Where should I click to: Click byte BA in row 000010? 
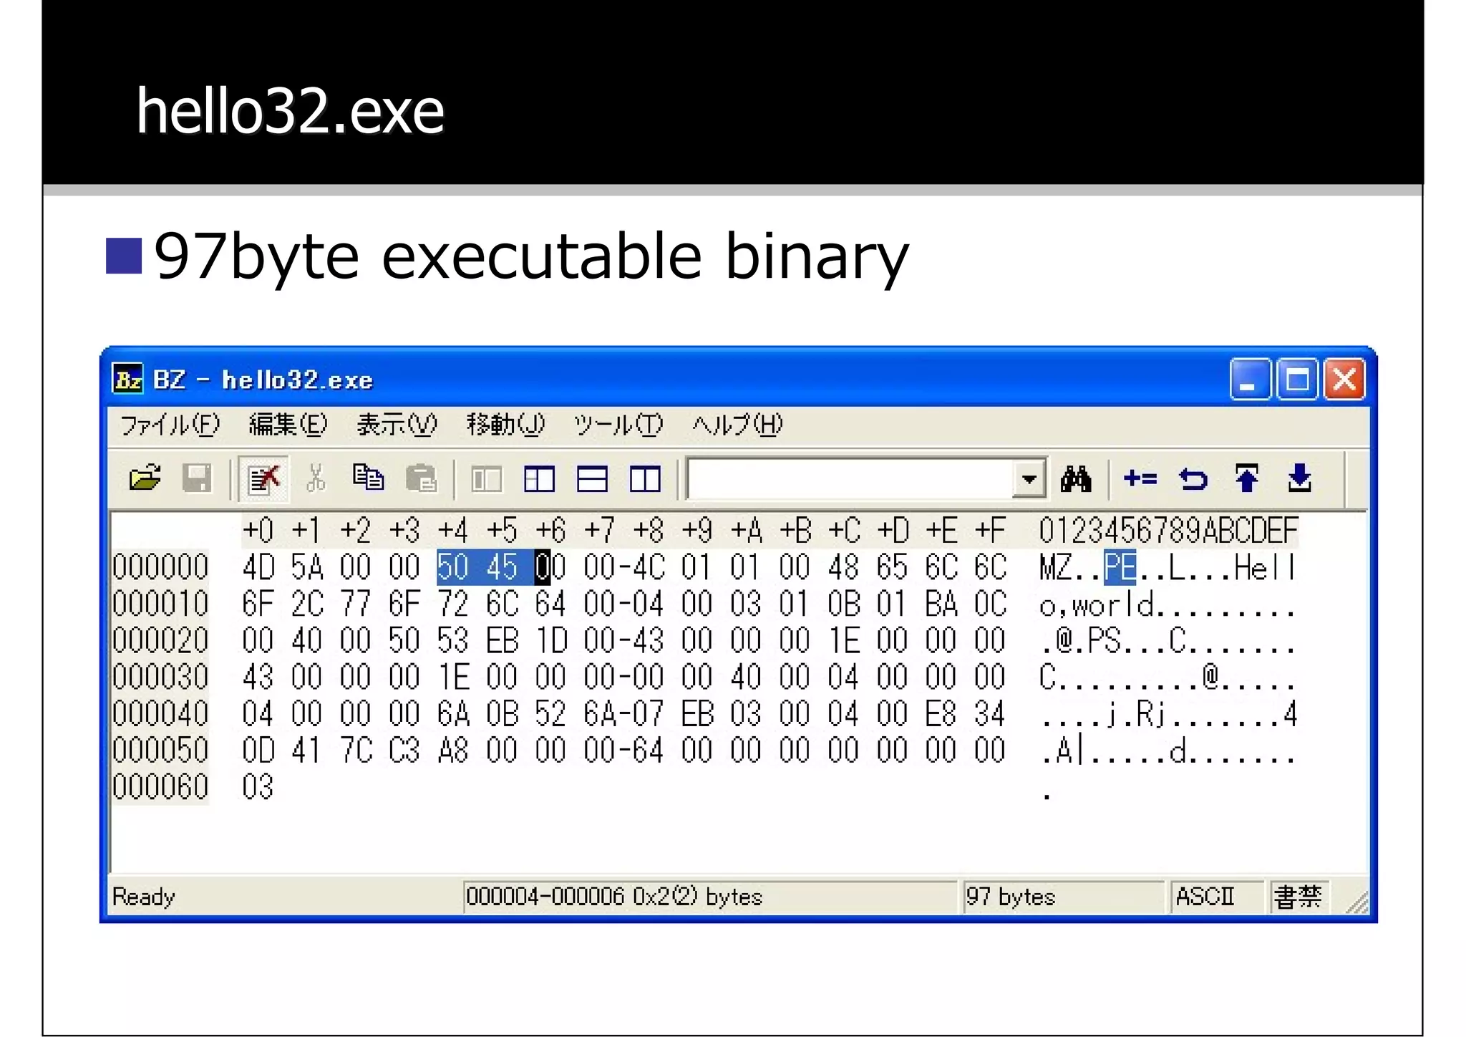pyautogui.click(x=941, y=604)
